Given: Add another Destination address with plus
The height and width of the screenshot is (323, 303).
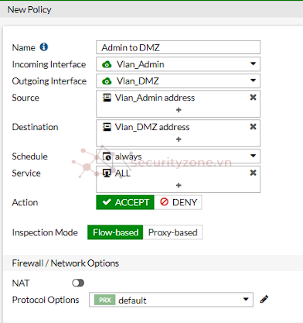Looking at the screenshot, I should click(179, 139).
